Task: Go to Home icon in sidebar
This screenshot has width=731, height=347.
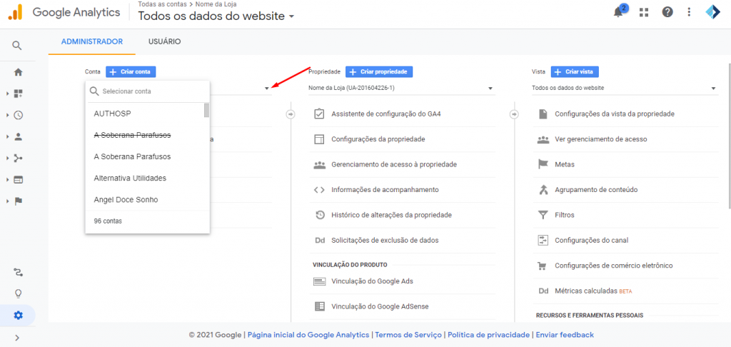Action: pos(18,72)
